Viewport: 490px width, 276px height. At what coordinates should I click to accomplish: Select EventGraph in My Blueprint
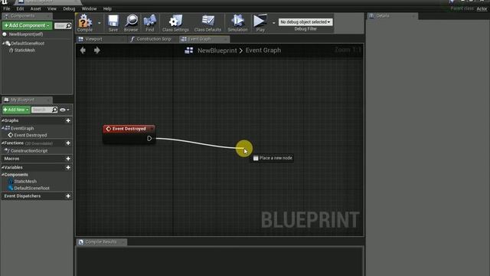click(22, 128)
